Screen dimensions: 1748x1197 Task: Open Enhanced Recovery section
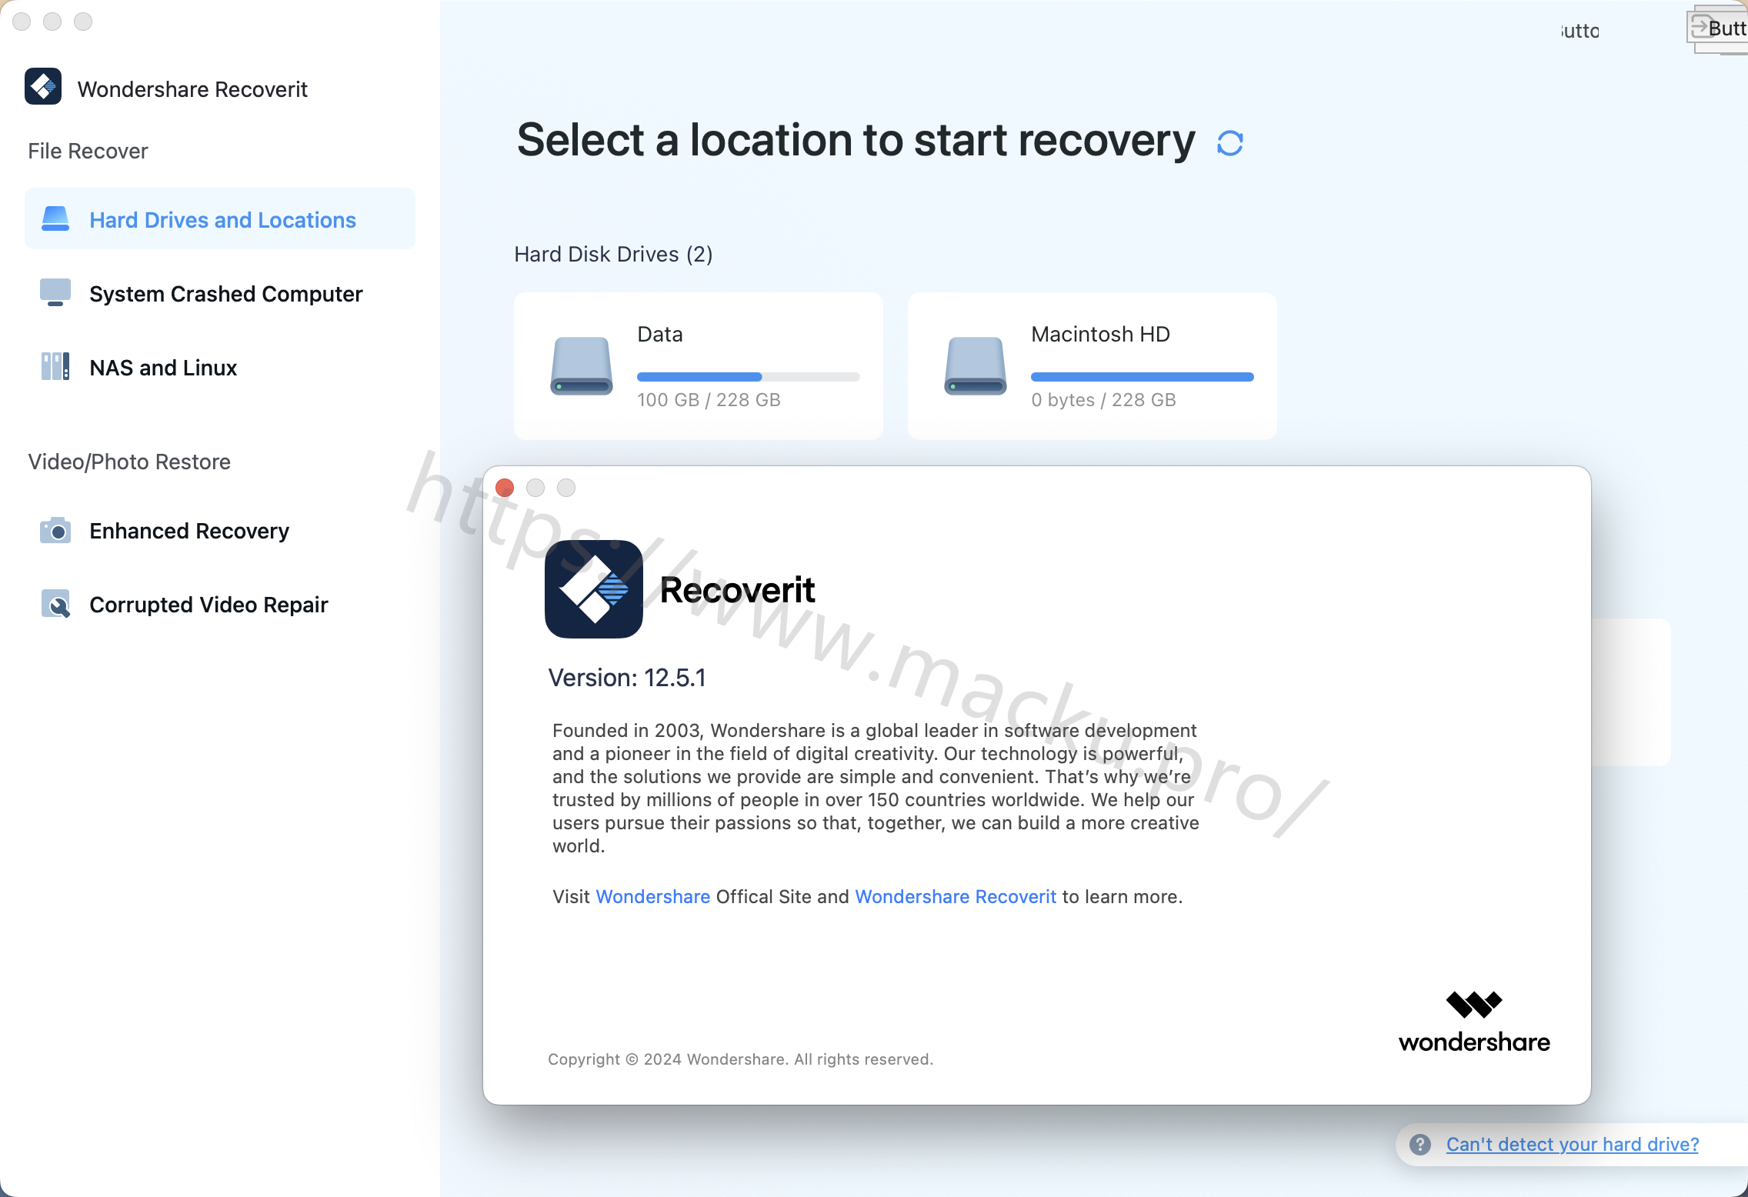220,530
